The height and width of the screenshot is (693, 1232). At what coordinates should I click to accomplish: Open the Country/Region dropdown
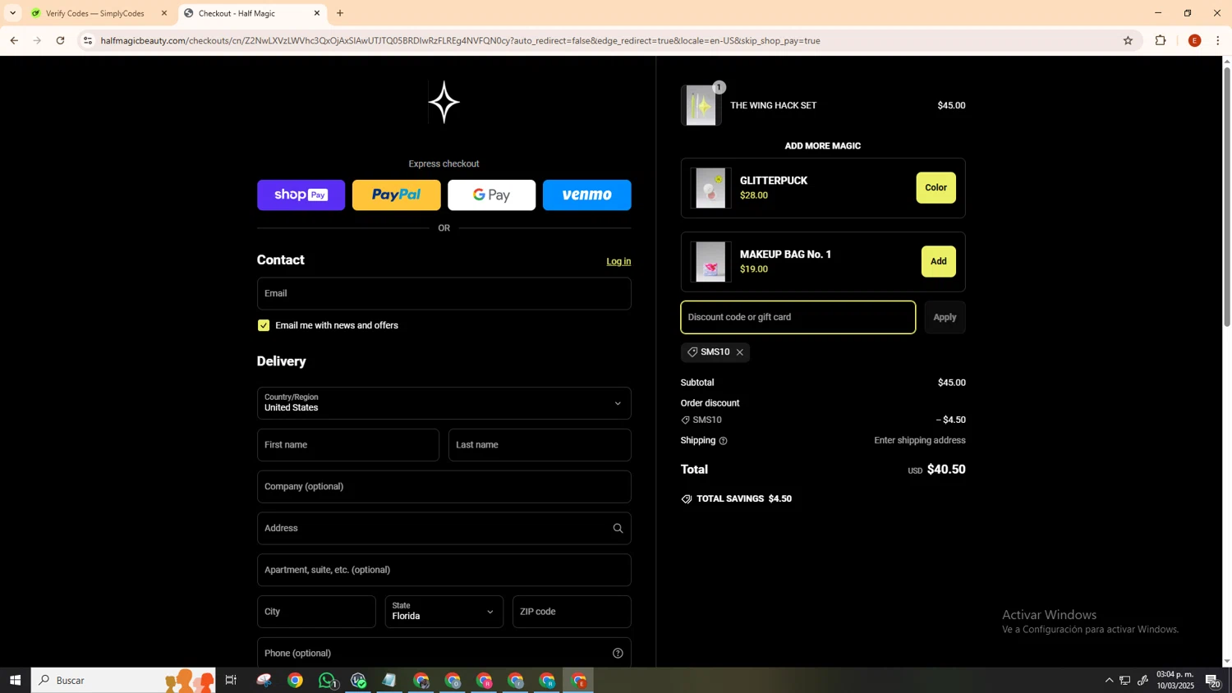[x=444, y=403]
